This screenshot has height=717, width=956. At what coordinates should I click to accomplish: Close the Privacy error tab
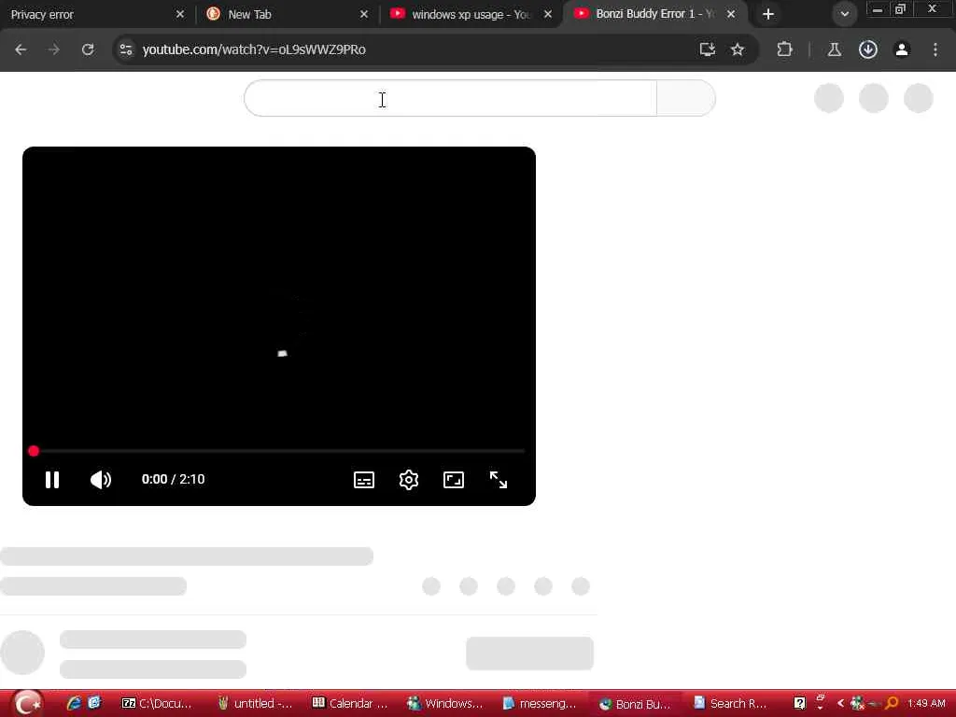coord(180,14)
